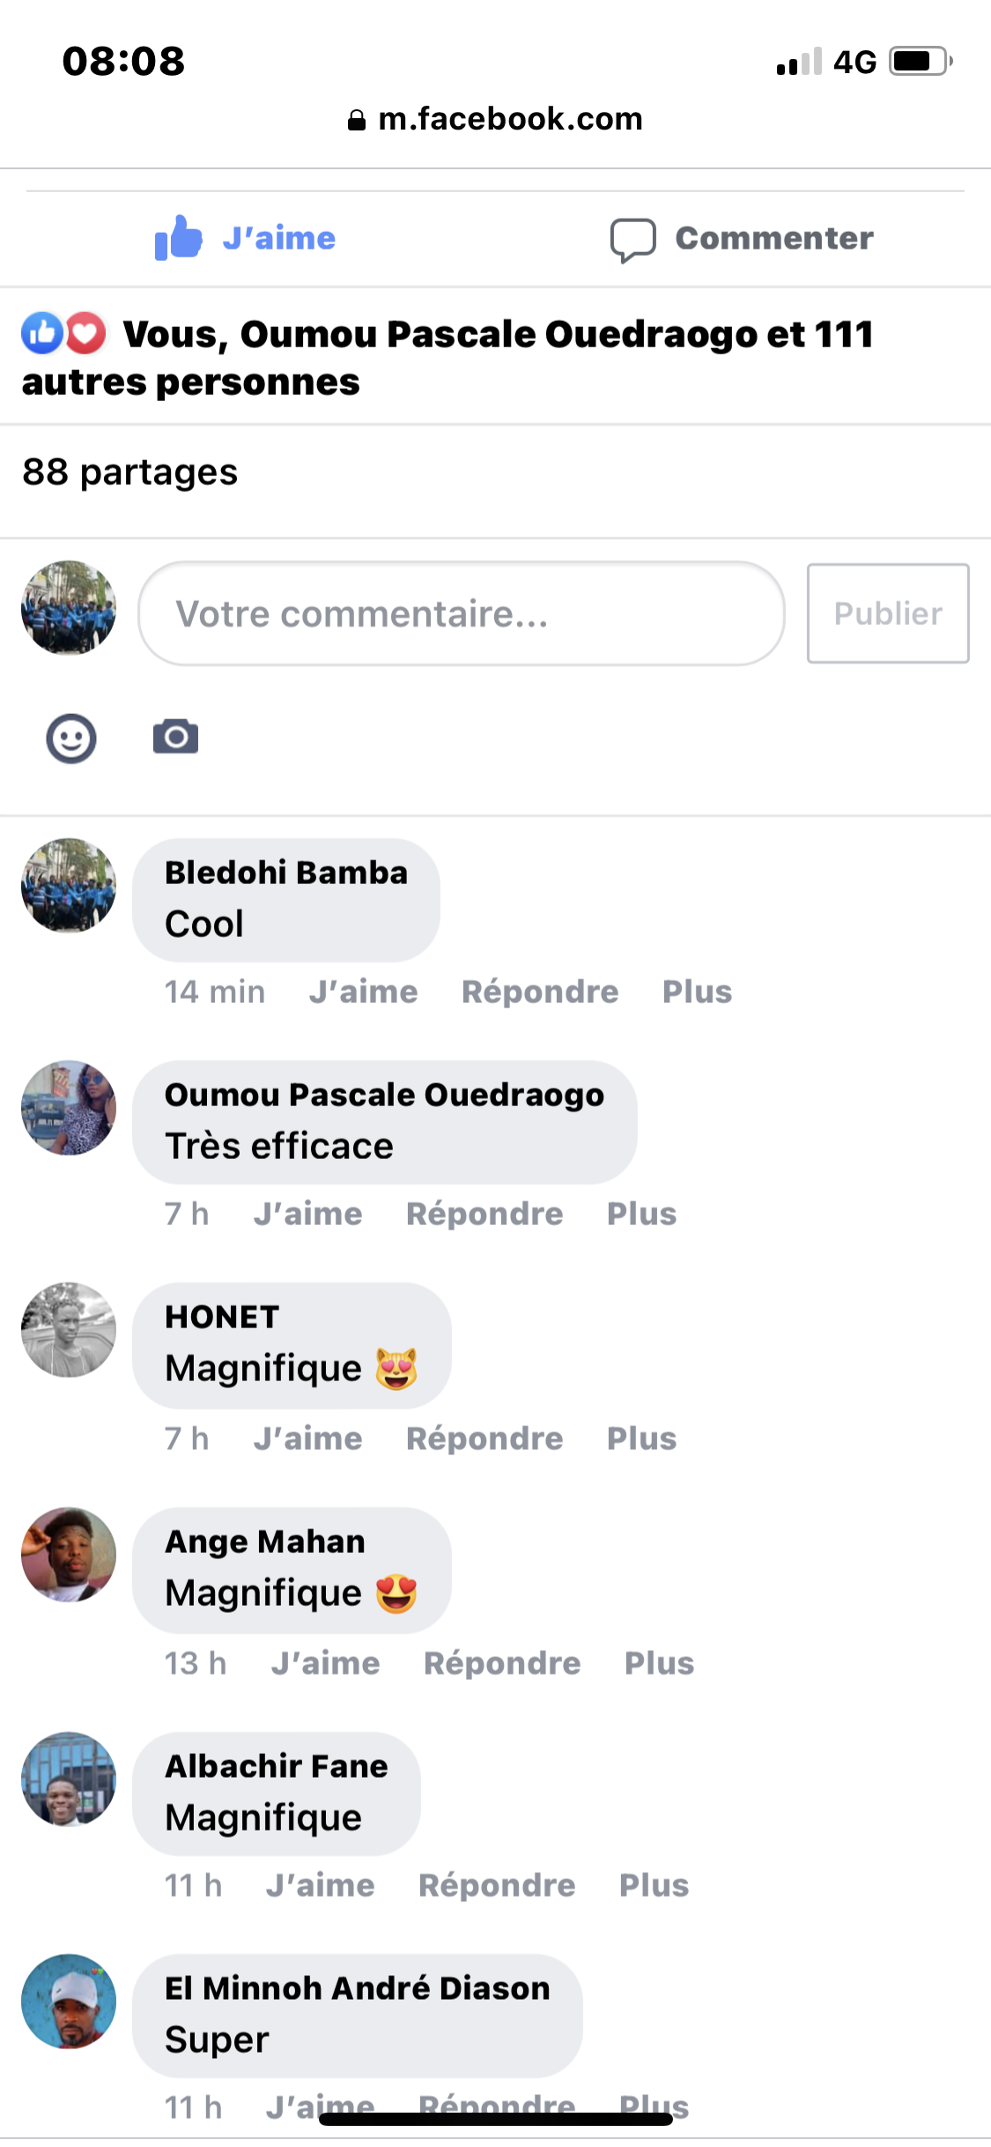Open the like and heart reactions list
This screenshot has height=2147, width=991.
63,334
